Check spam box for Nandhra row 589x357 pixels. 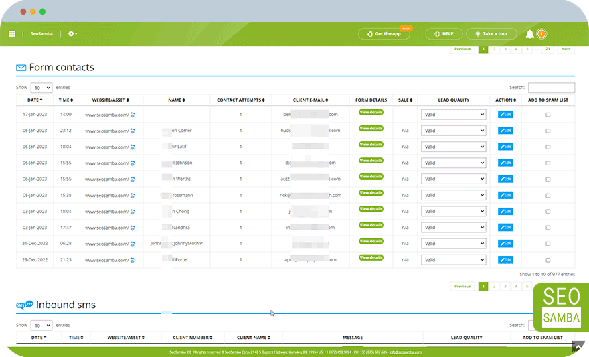point(548,228)
